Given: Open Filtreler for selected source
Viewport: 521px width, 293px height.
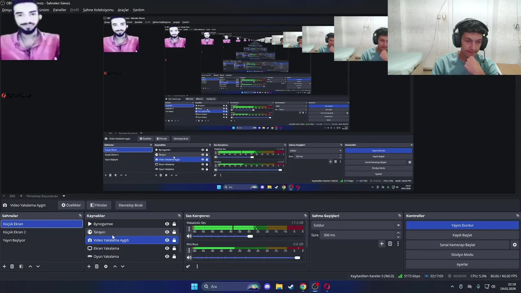Looking at the screenshot, I should coord(99,205).
